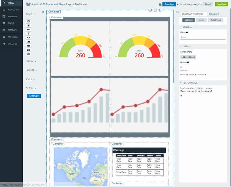This screenshot has height=187, width=231.
Task: Choose the slider input widget icon
Action: (28, 38)
